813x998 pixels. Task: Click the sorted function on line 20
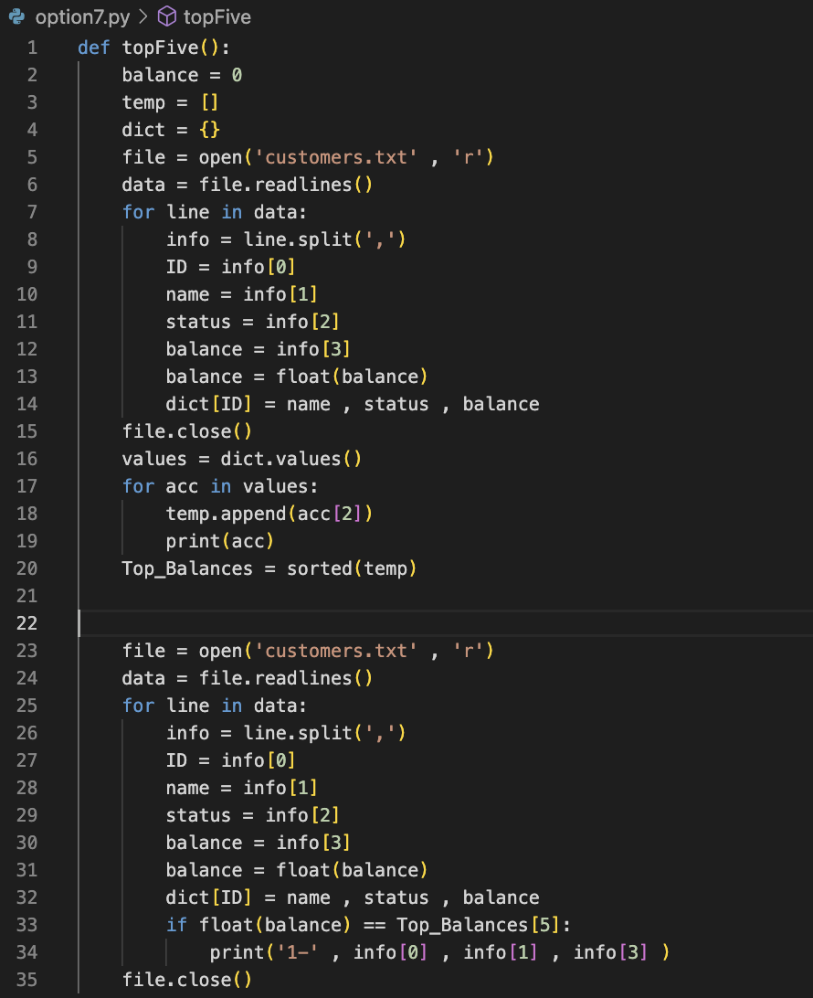pyautogui.click(x=318, y=568)
